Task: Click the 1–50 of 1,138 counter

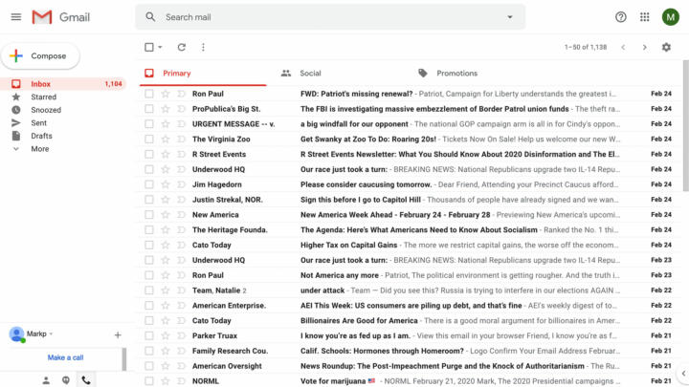Action: click(586, 47)
